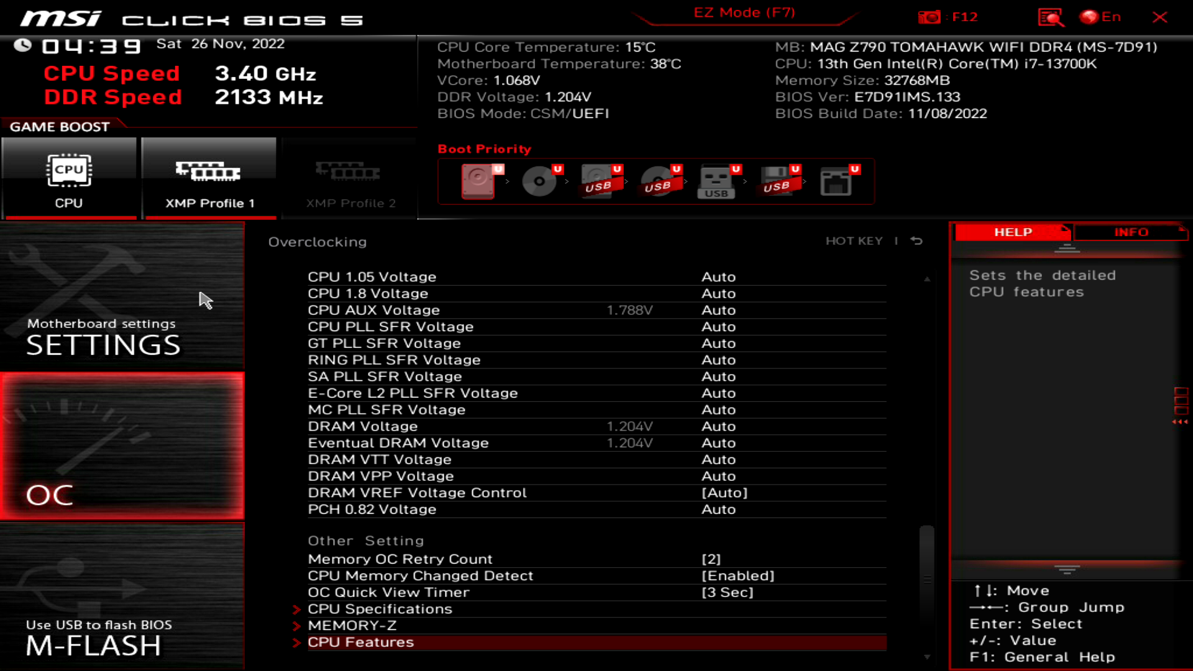Change OC Quick View Timer [3 Sec]
This screenshot has width=1193, height=671.
(x=728, y=593)
